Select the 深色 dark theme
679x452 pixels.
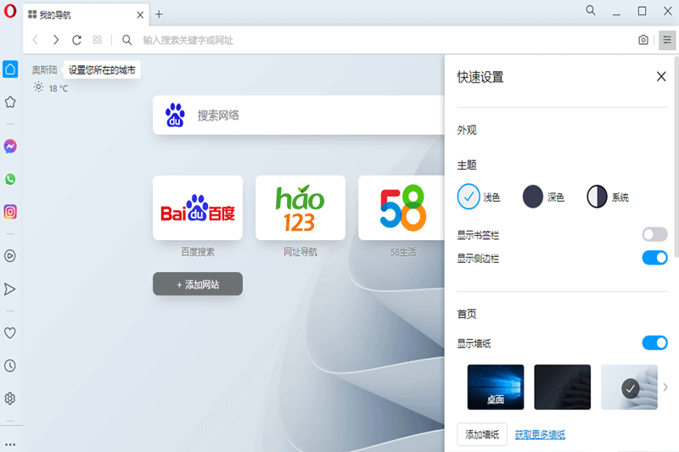533,197
